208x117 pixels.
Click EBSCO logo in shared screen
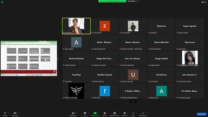click(34, 51)
